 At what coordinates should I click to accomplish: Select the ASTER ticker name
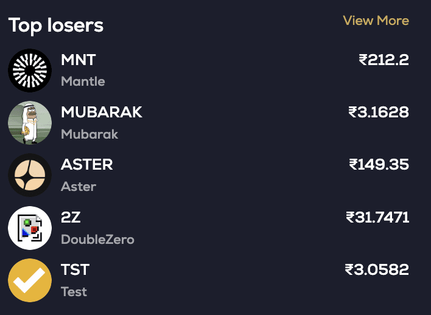coord(87,165)
